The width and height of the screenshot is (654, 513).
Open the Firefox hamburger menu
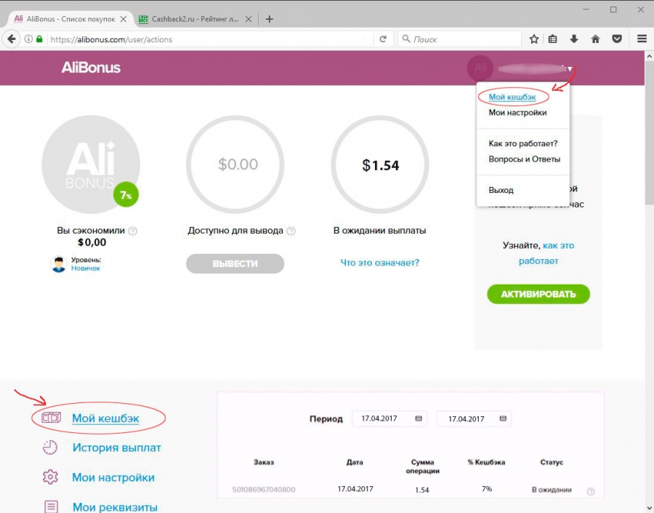click(x=642, y=39)
